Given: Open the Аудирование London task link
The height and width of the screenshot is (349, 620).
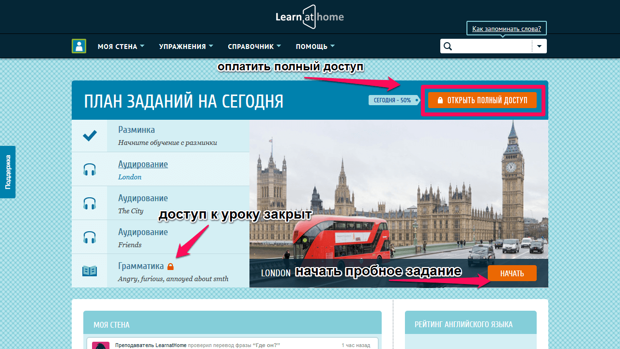Looking at the screenshot, I should click(x=143, y=164).
